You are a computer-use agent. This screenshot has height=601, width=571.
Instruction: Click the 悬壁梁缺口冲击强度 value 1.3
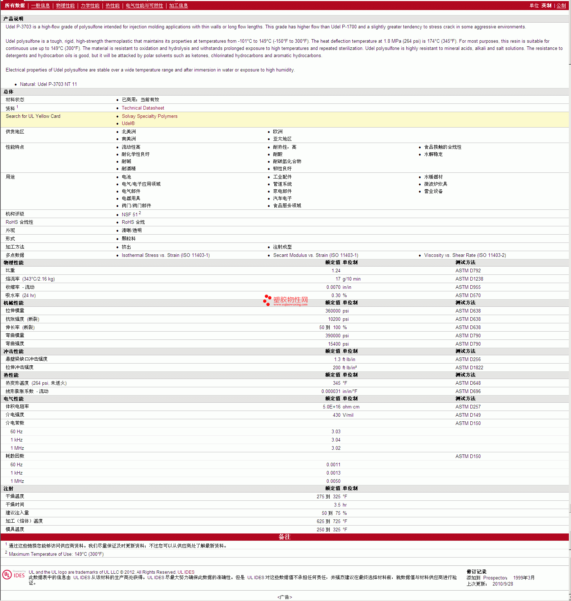tap(337, 359)
